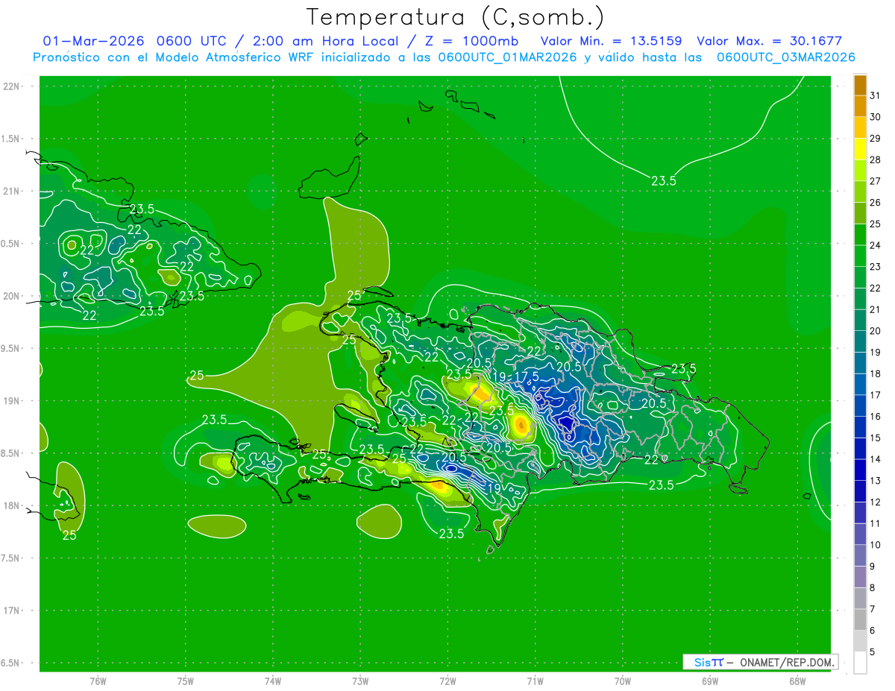The image size is (895, 691).
Task: Pick the purple legend band between 8 and 9
Action: [x=860, y=577]
